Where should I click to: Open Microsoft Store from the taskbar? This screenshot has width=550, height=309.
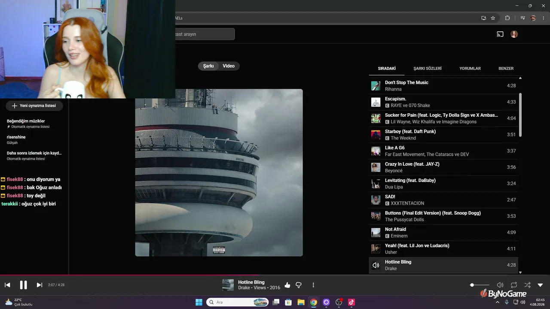(288, 302)
